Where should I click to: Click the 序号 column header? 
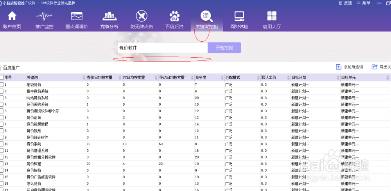8,78
